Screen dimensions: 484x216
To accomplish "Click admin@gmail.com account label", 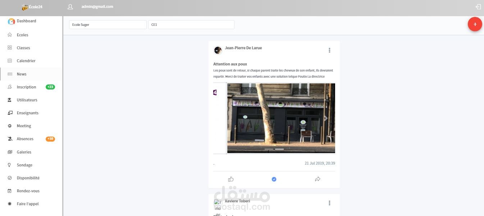I will 97,7.
